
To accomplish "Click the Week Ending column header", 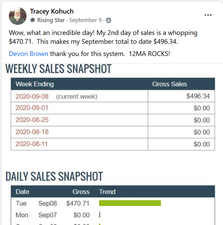I will (x=35, y=84).
